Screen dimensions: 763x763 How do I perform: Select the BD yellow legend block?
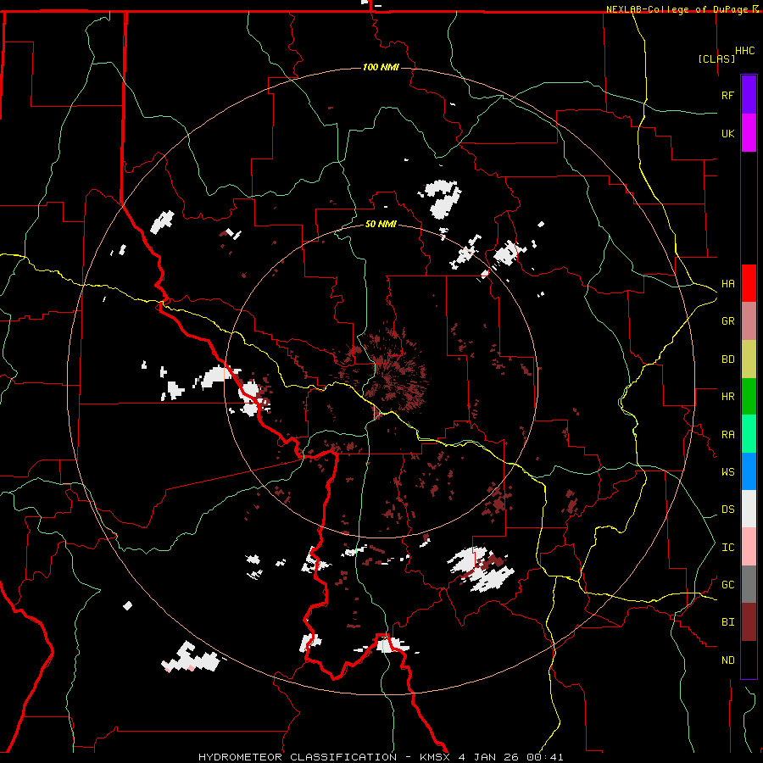click(x=749, y=359)
